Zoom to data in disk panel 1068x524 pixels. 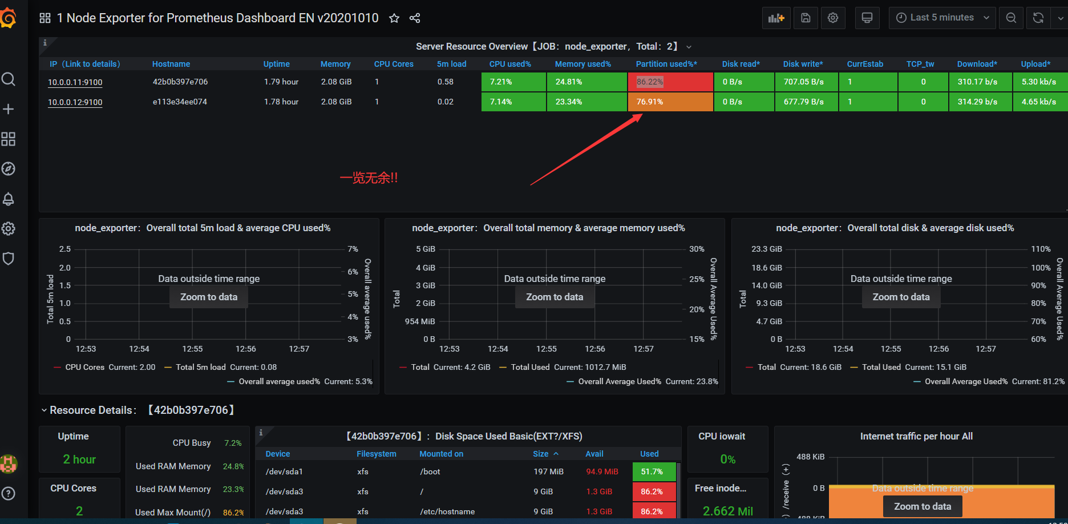901,297
